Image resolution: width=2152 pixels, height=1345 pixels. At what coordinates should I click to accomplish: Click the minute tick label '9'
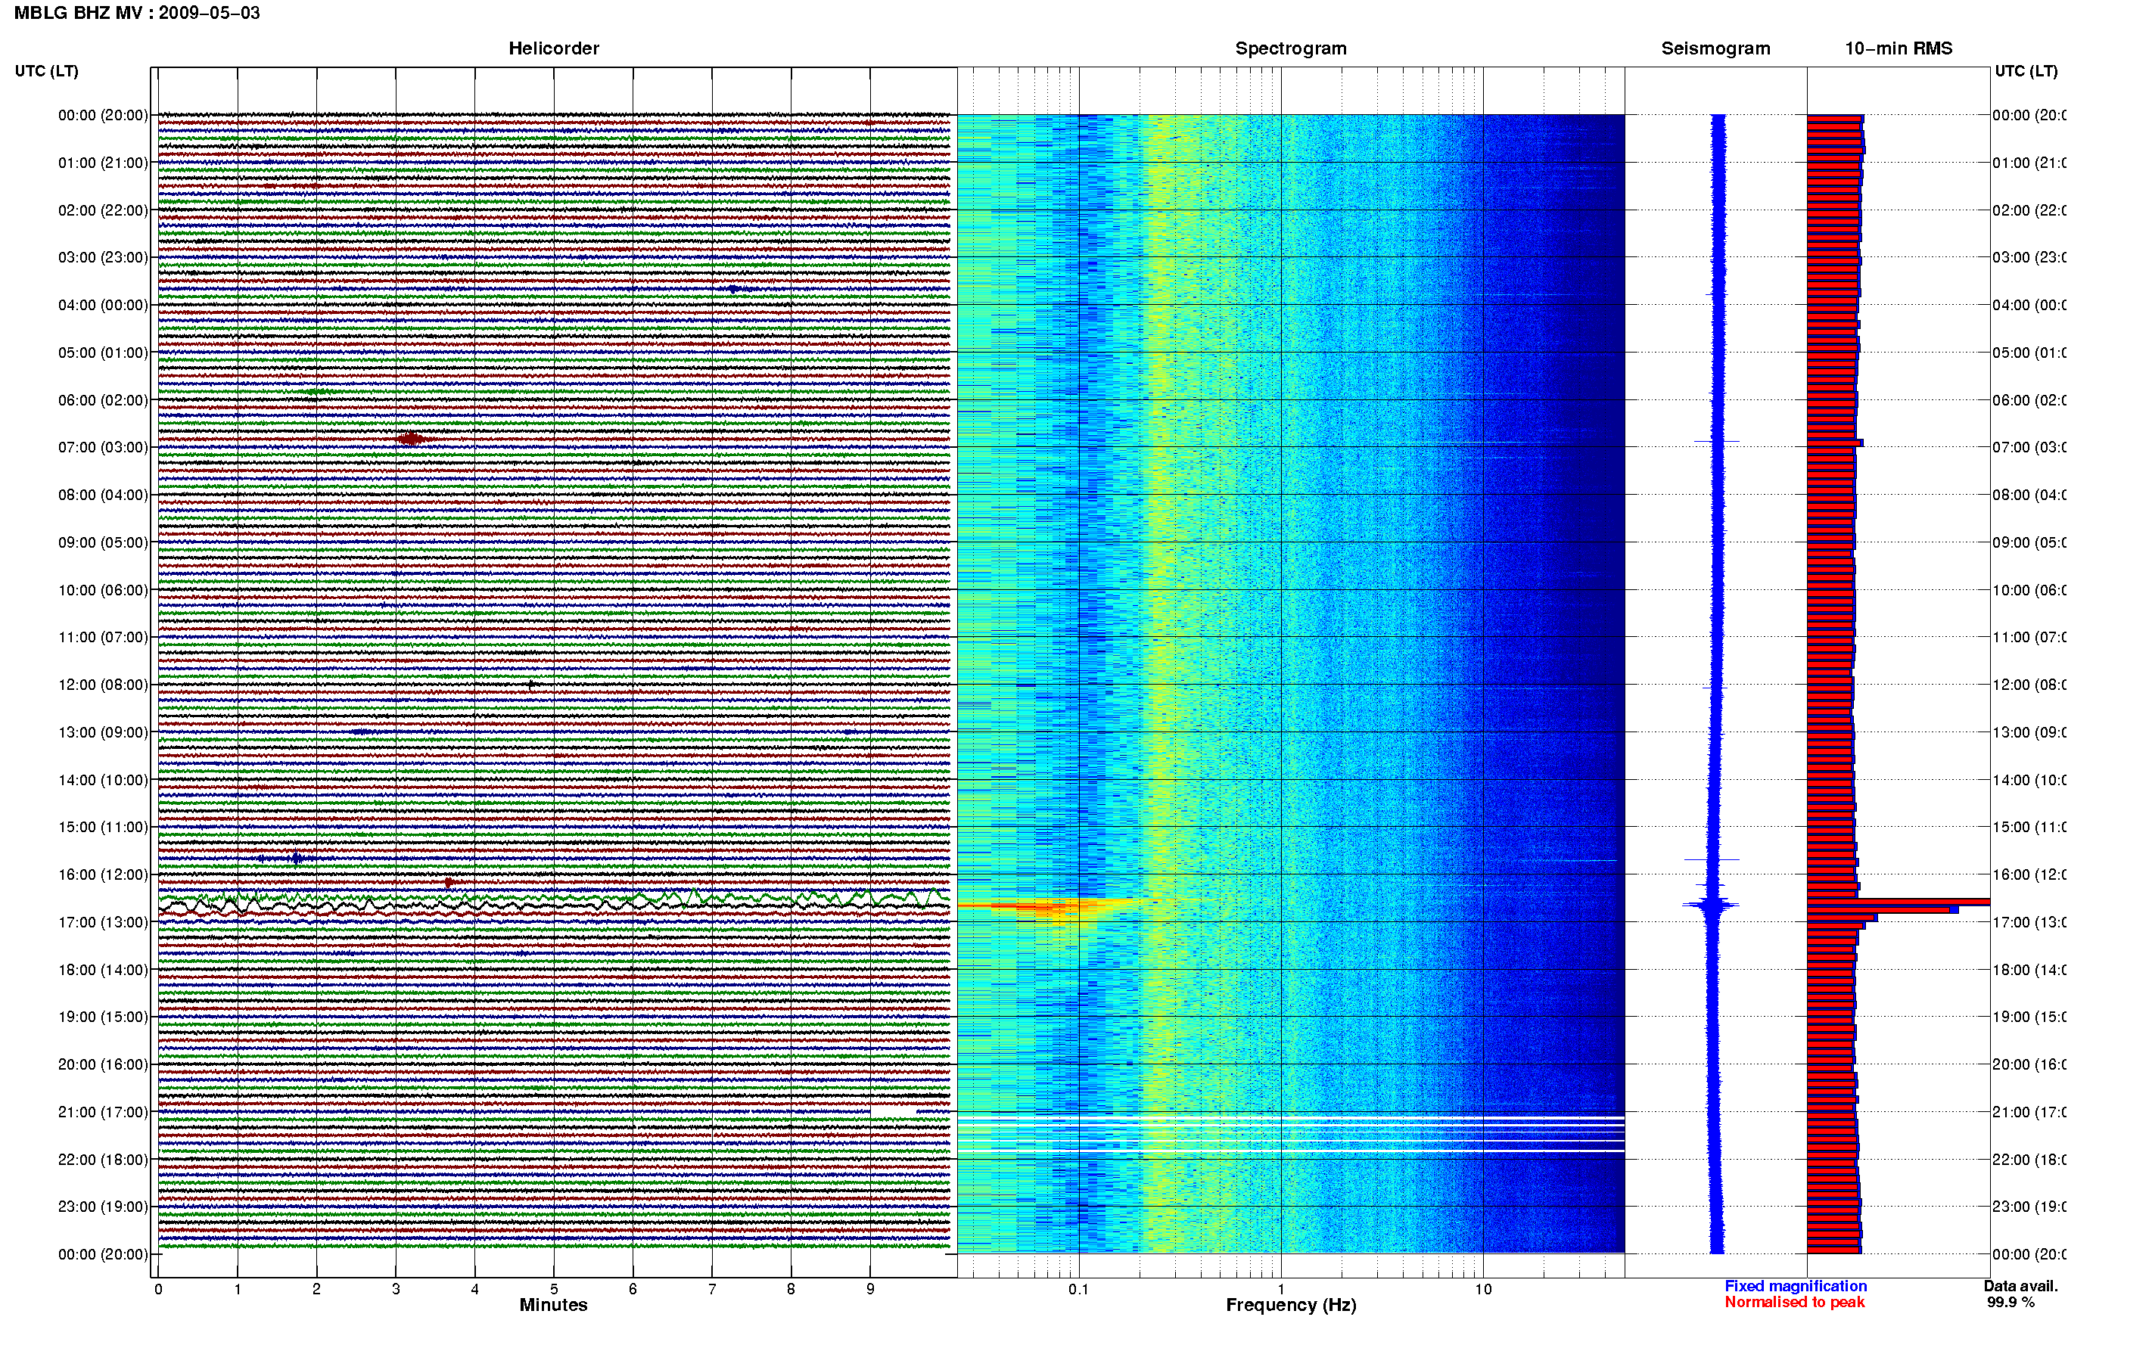click(870, 1289)
